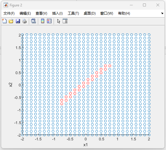The height and width of the screenshot is (150, 166).
Task: Expand the 工具(T) menu
Action: point(73,13)
